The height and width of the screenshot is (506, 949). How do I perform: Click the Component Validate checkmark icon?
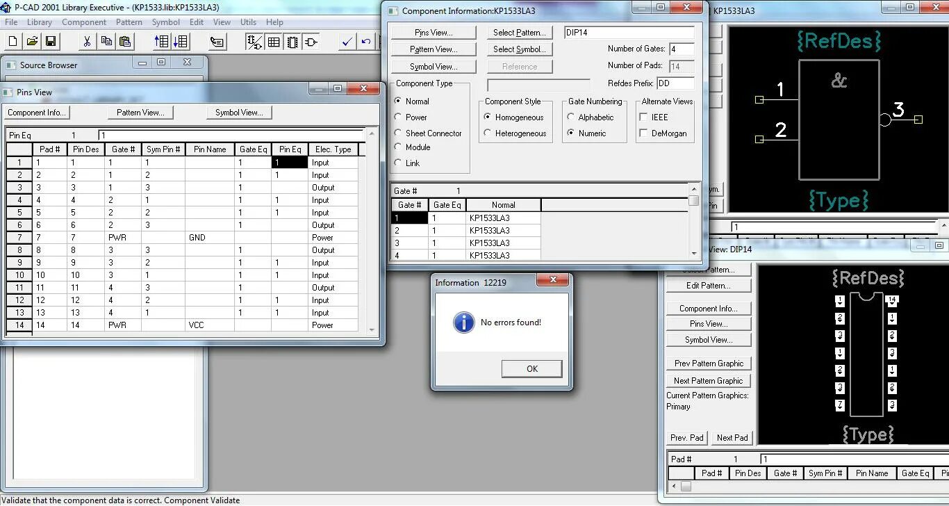pos(347,42)
